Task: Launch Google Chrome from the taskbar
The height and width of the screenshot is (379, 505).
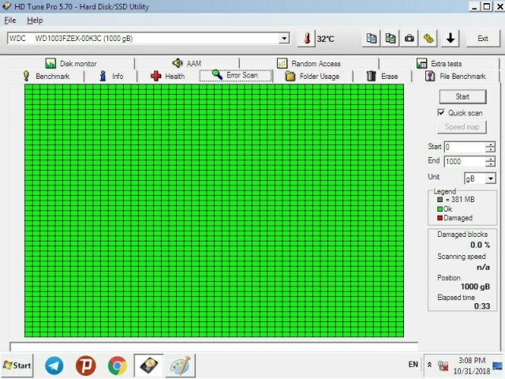Action: [x=117, y=365]
